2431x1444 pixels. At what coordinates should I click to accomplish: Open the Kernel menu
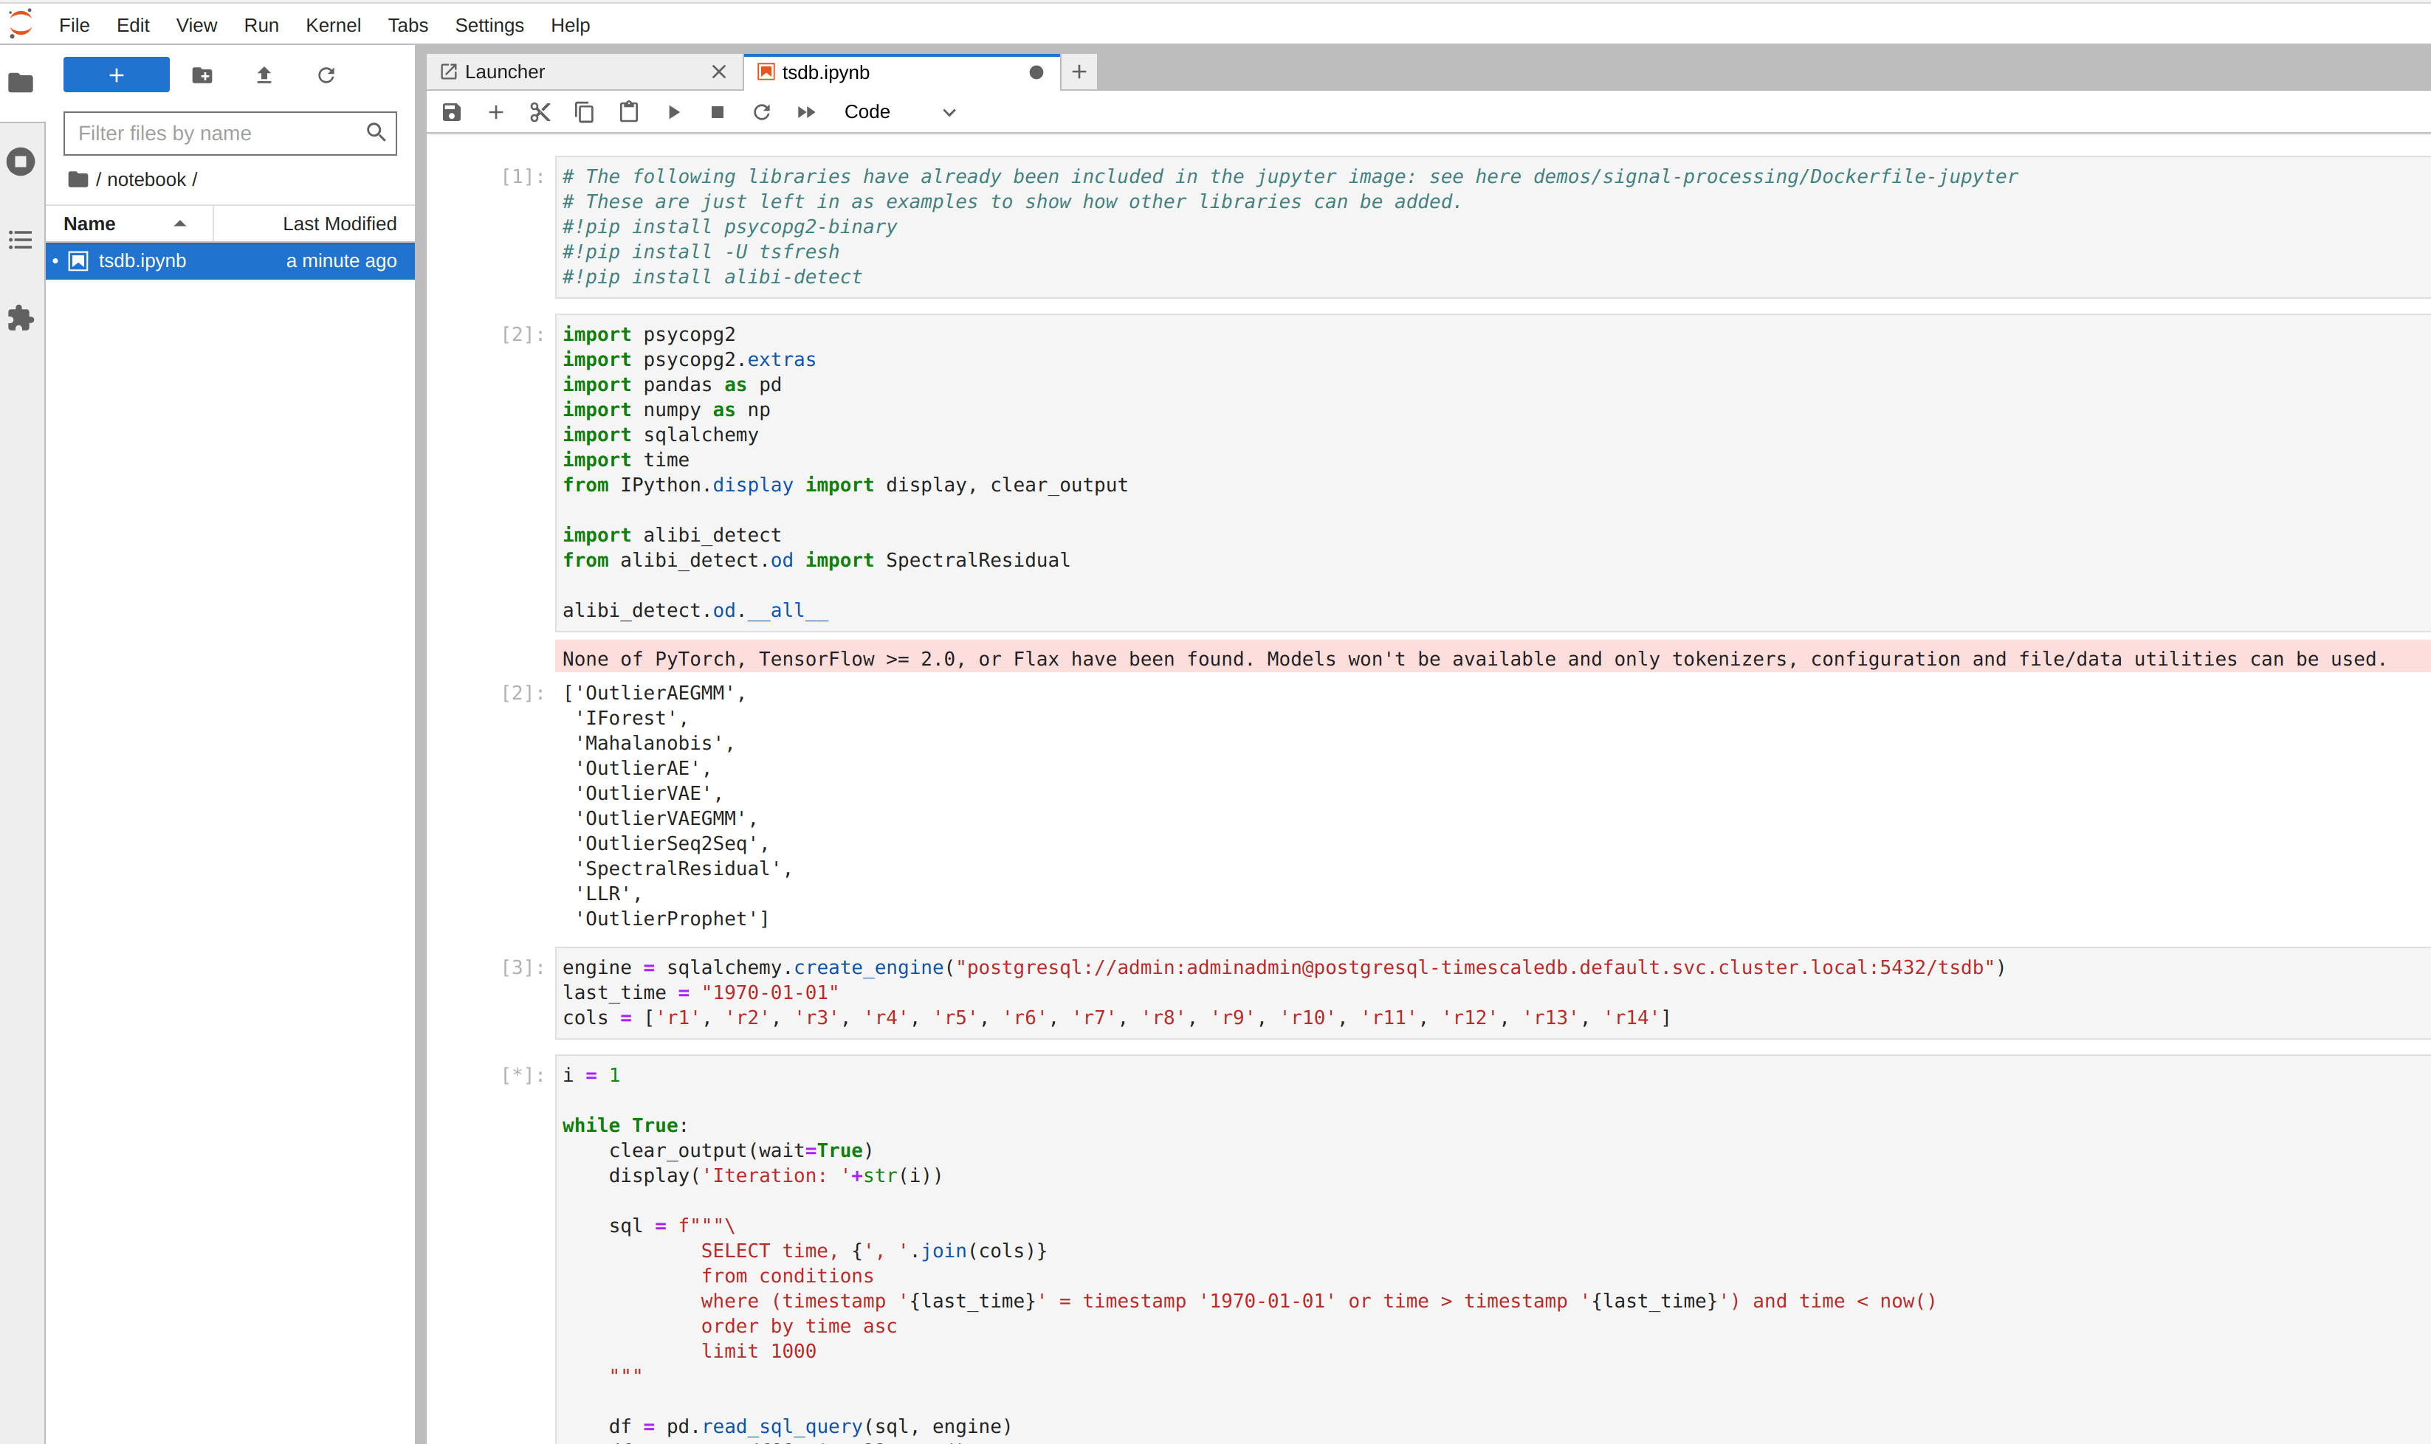[332, 25]
